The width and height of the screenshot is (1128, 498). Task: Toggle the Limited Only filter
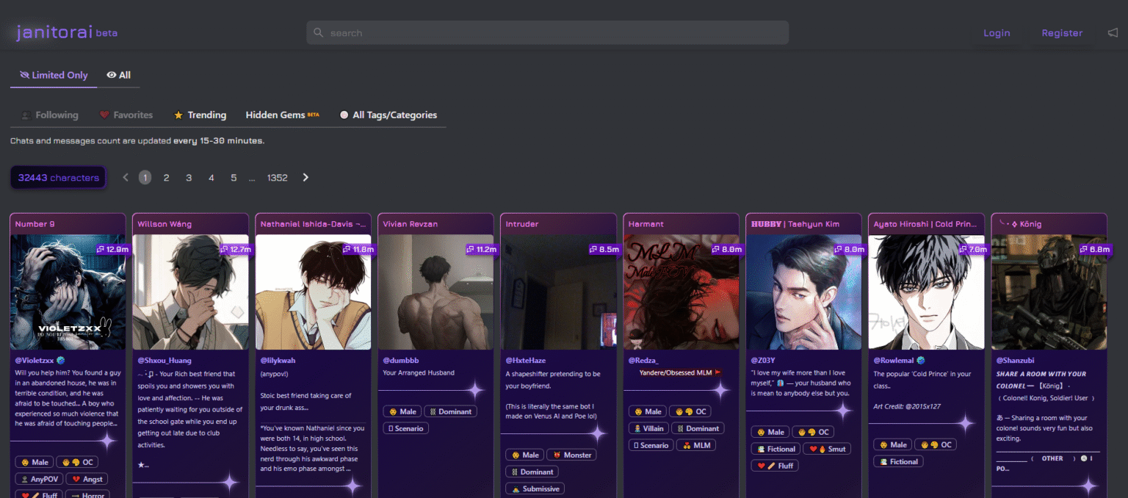[54, 75]
